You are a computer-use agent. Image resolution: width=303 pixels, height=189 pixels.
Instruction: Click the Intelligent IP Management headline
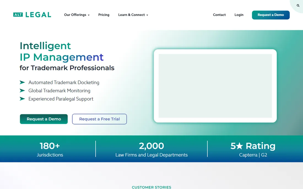coord(62,51)
